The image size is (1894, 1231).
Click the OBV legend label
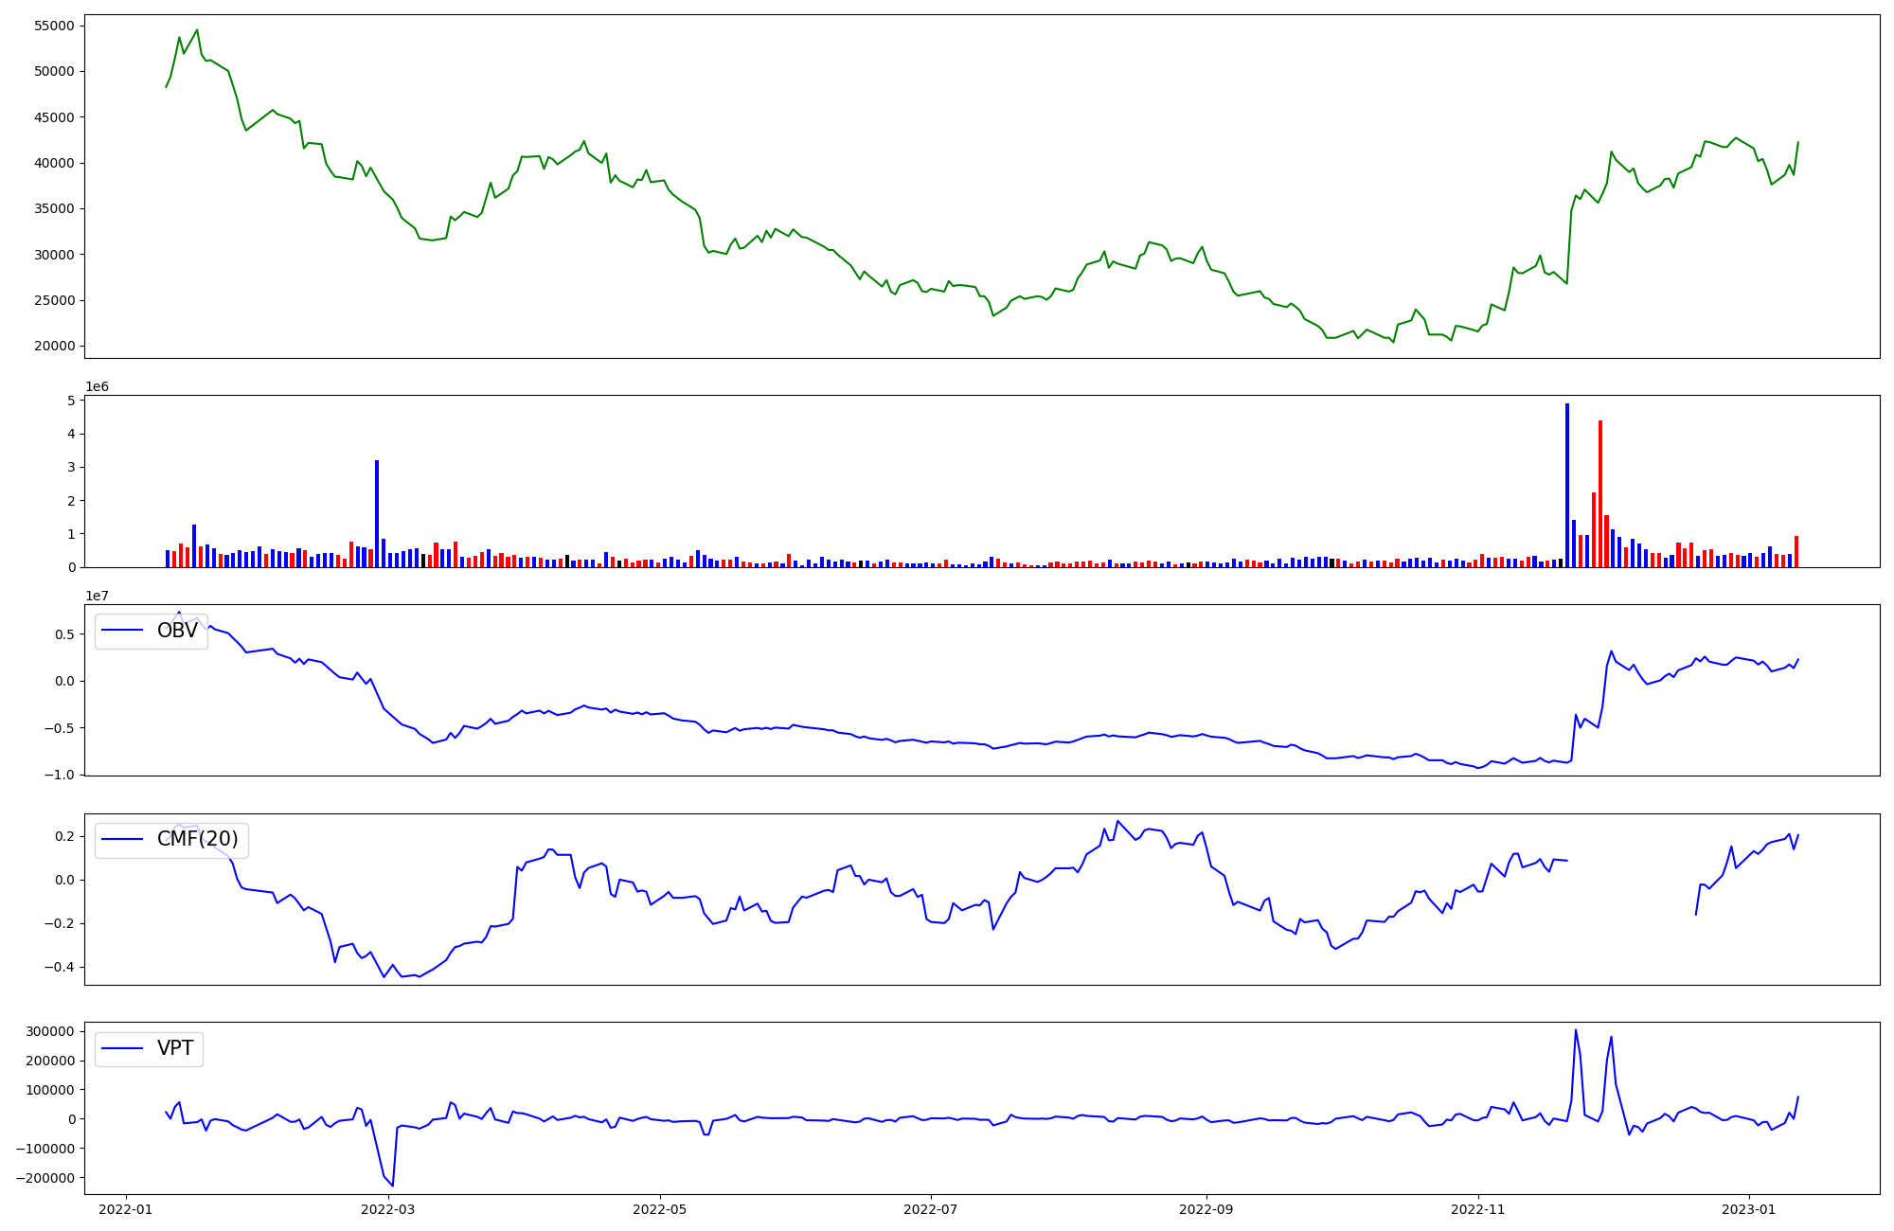tap(177, 631)
